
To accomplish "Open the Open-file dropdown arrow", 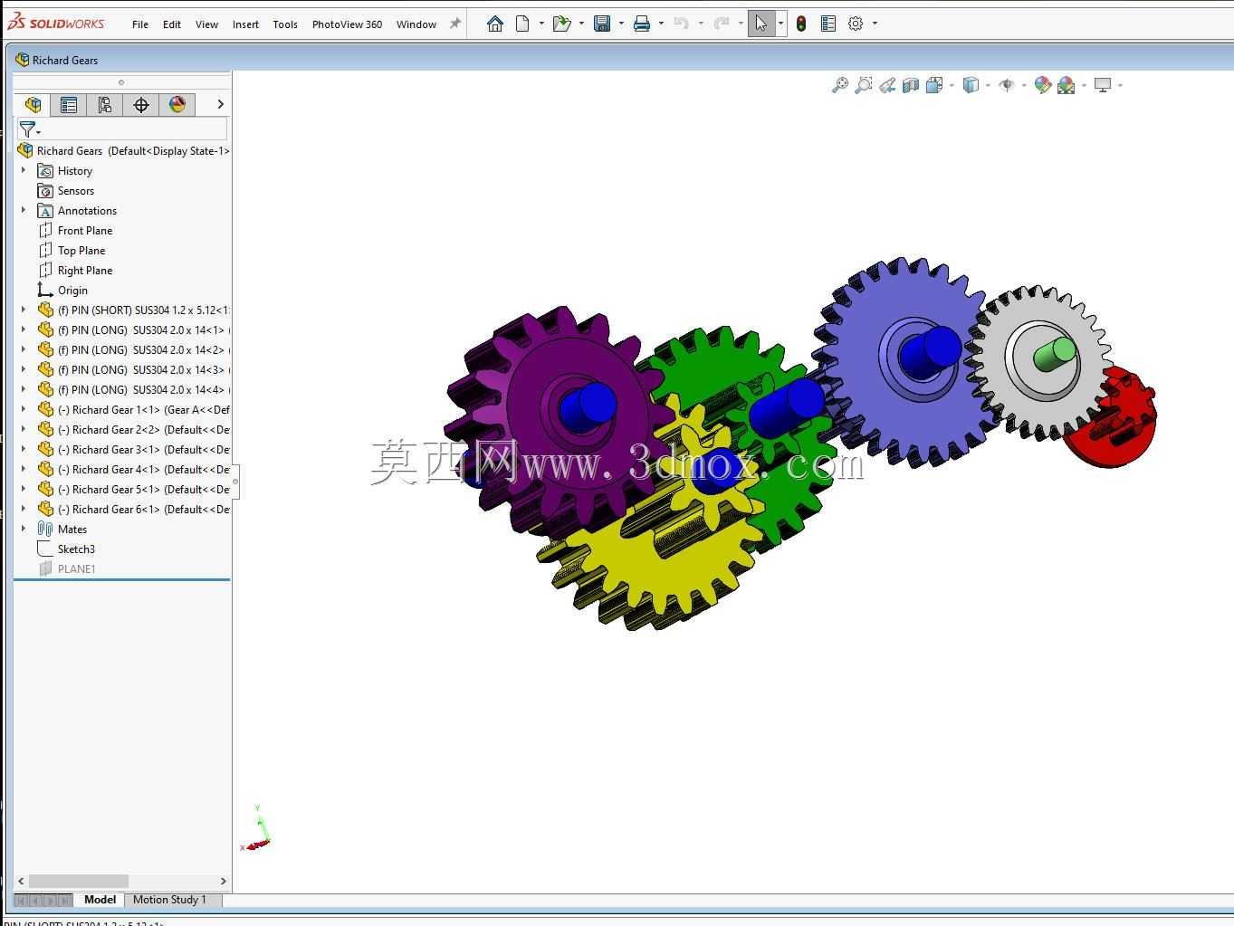I will 581,24.
